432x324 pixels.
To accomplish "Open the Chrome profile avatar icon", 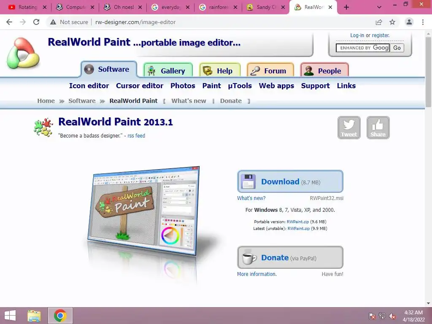I will pyautogui.click(x=409, y=22).
